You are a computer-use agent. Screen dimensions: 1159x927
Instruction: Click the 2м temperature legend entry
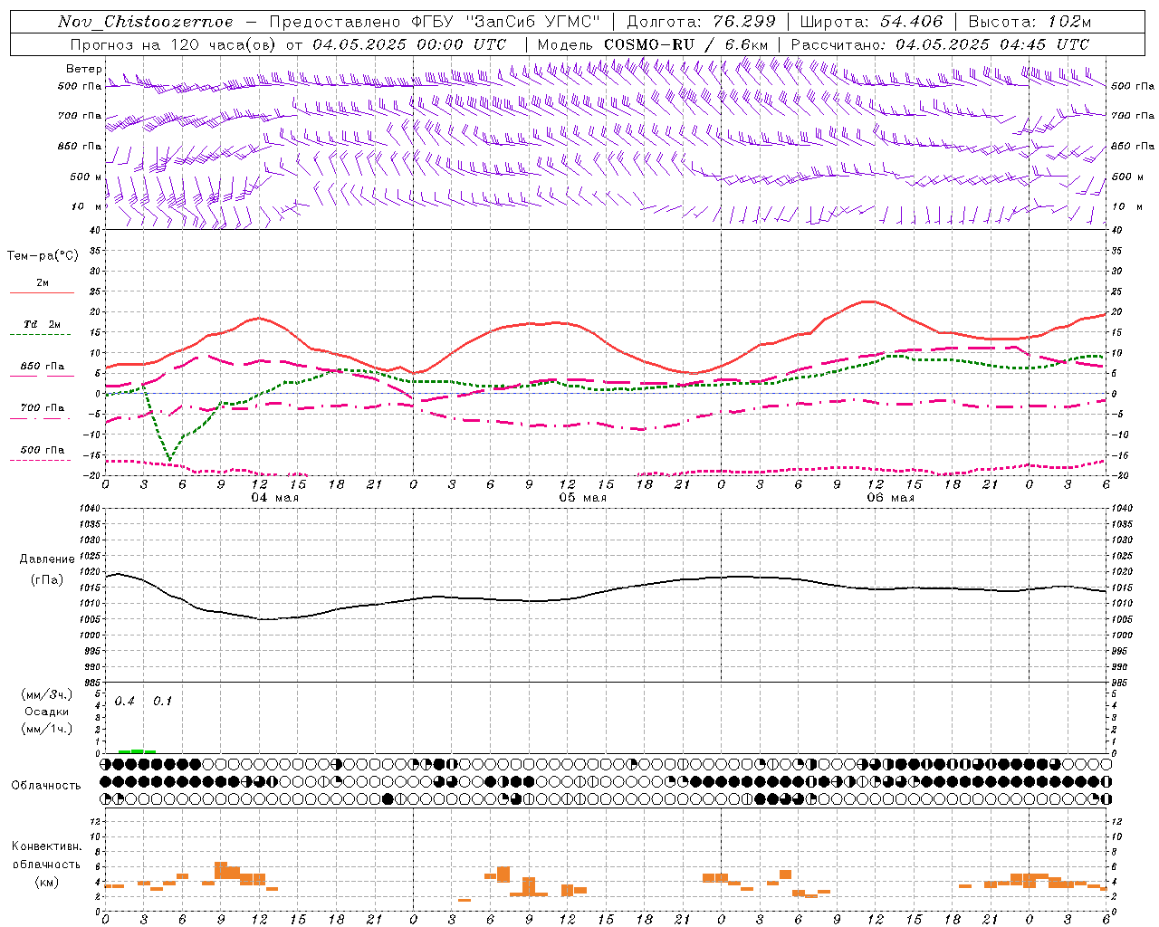(42, 283)
